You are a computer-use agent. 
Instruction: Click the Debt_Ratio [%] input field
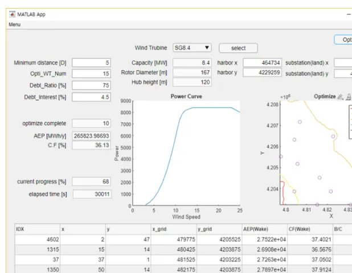point(91,85)
